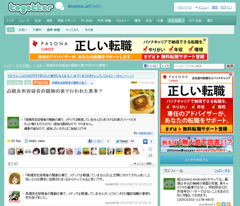Screen dimensions: 240x206
Task: Click the fav count 25 box
Action: (150, 156)
